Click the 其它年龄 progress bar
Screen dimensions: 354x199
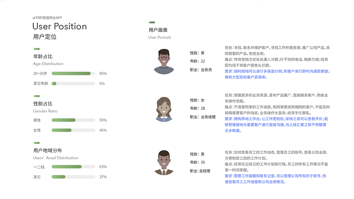[x=73, y=83]
